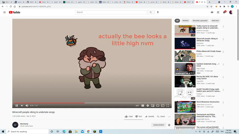Toggle closed captions

pos(143,106)
